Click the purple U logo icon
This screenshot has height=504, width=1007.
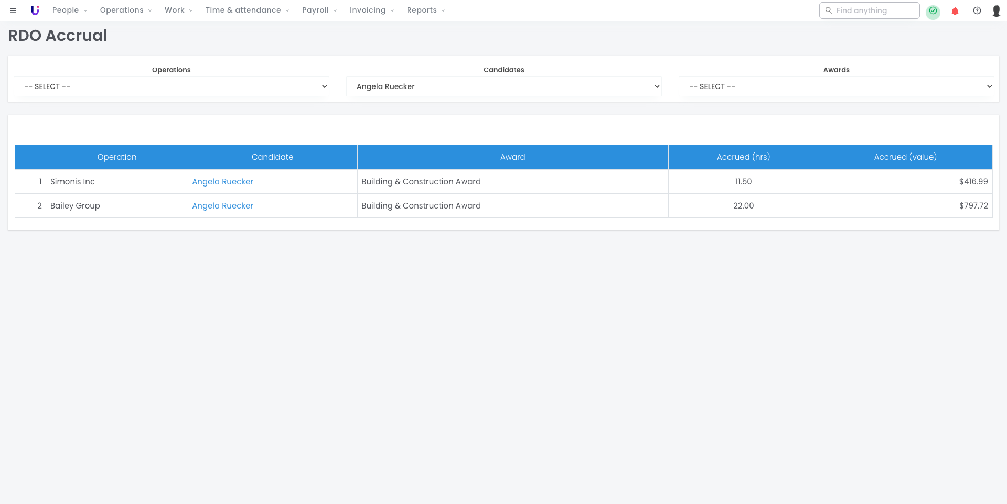(x=35, y=10)
